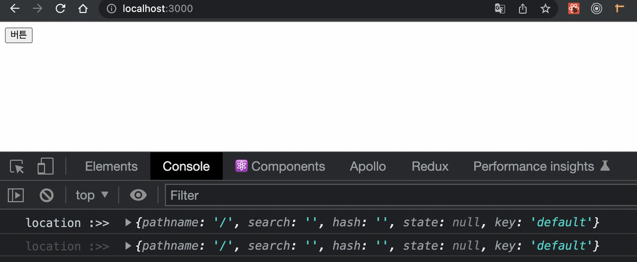Show the console sidebar
Screen dimensions: 637x262
pos(16,195)
